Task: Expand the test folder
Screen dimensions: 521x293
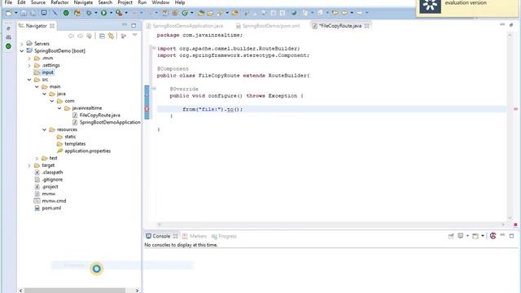Action: click(37, 159)
